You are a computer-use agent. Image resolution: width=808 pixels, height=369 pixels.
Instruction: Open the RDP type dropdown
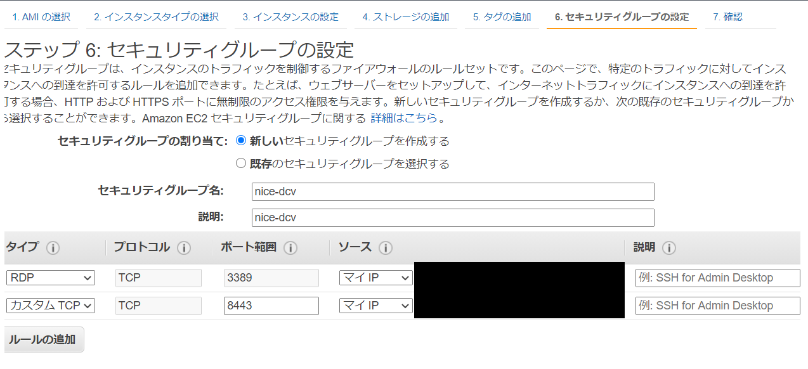(x=50, y=277)
